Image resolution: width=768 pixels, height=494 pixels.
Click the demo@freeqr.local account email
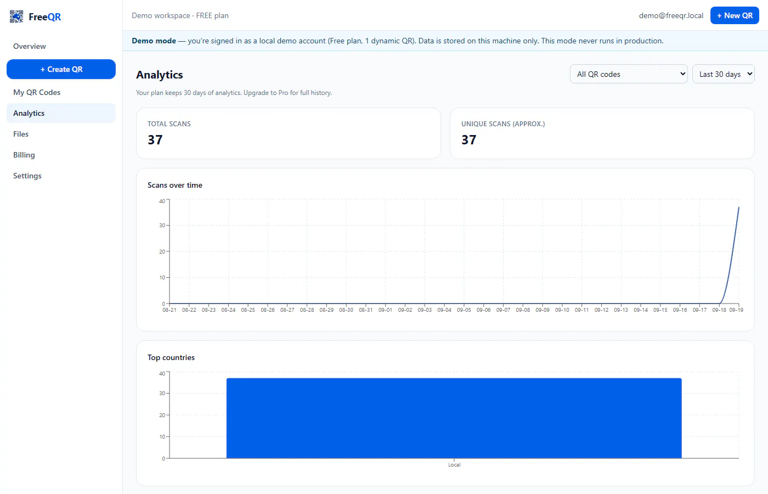(671, 15)
